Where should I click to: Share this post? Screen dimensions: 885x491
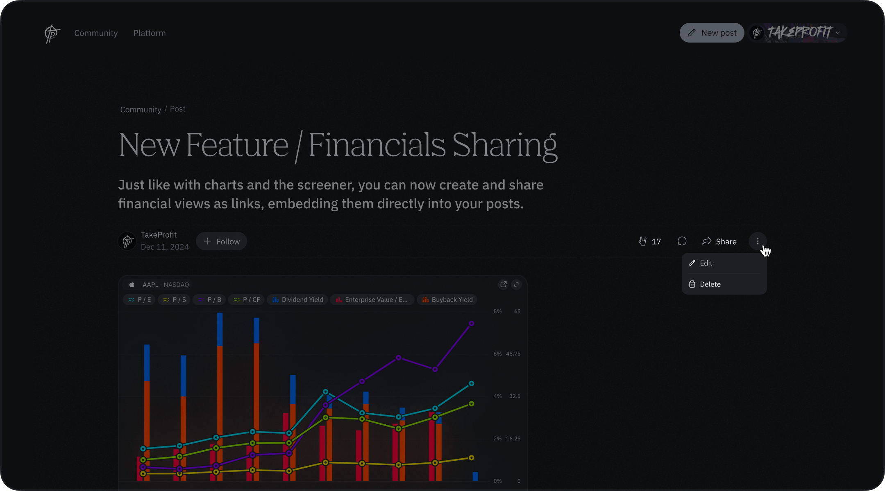(719, 241)
